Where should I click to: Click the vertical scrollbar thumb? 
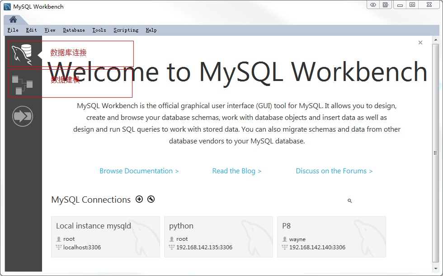436,153
